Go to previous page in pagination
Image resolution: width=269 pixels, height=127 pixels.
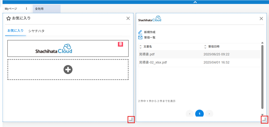190,114
